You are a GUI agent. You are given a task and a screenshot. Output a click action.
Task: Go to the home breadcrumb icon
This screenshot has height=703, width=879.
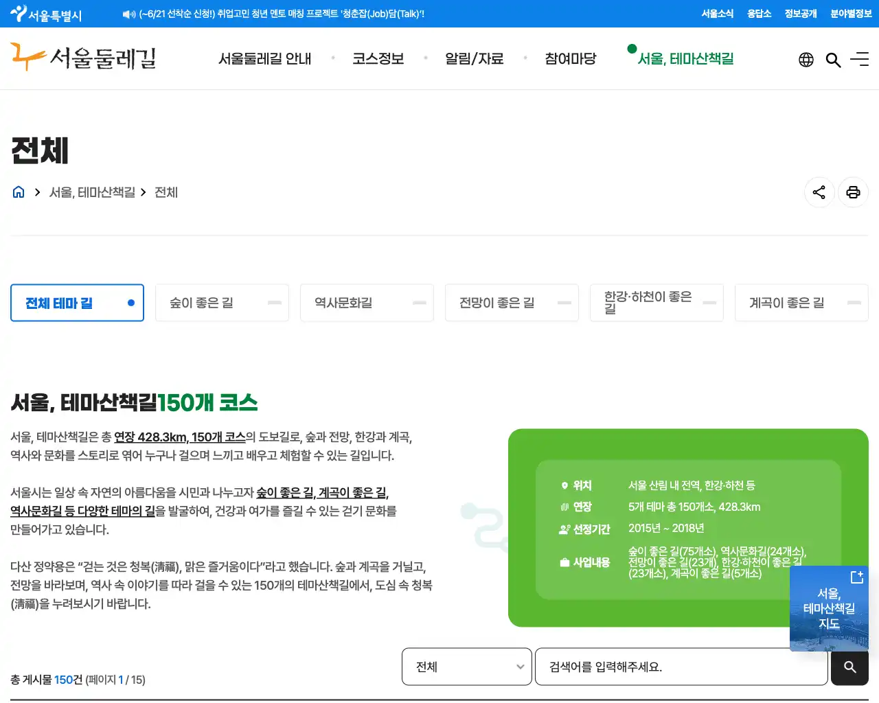click(19, 192)
